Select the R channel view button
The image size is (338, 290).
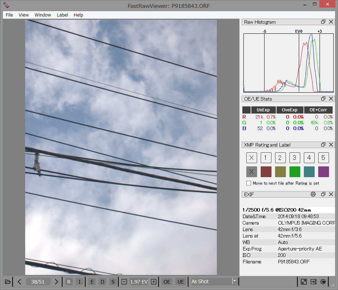(69, 282)
